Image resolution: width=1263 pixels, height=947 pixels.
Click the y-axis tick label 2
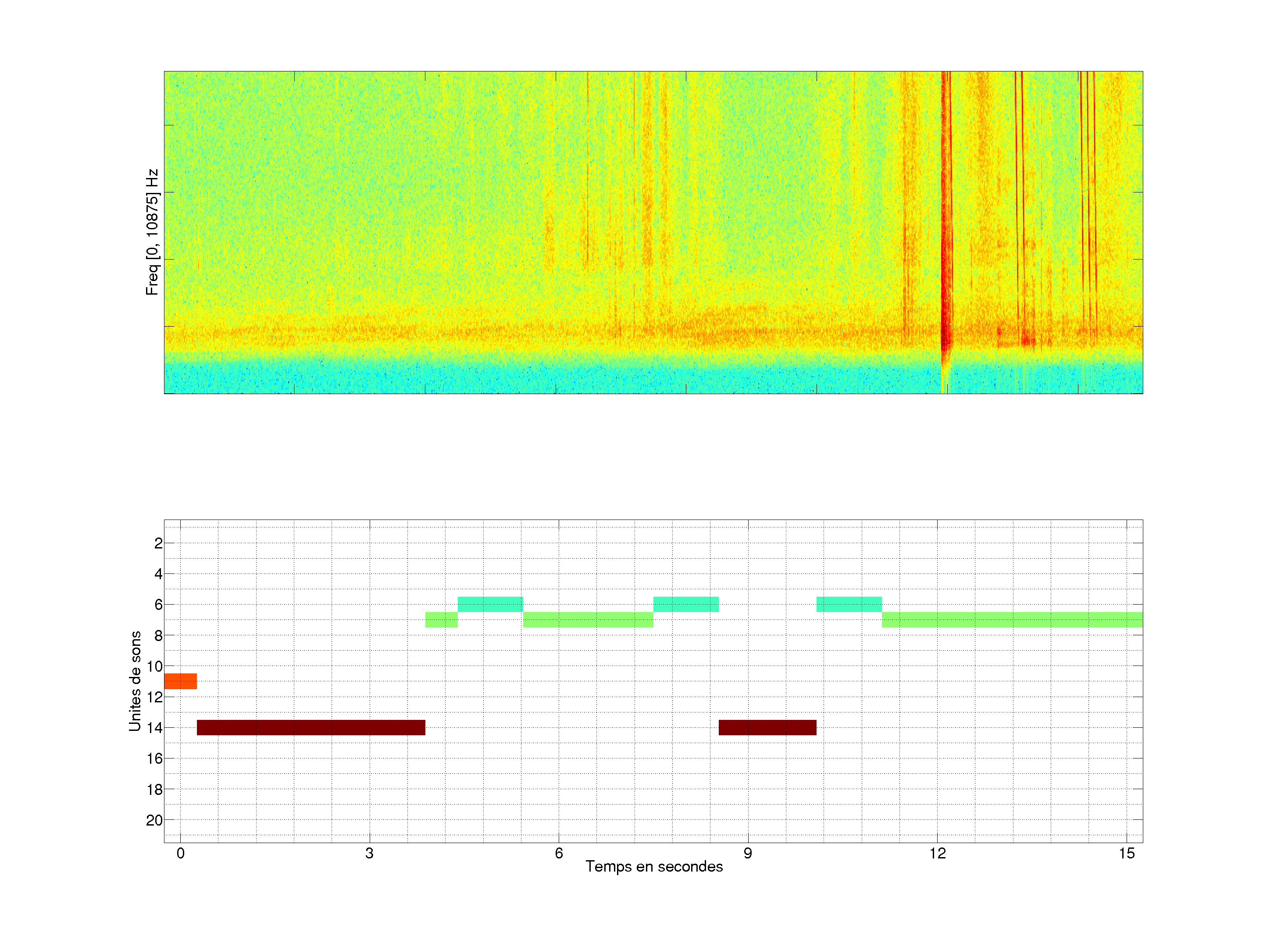(x=158, y=543)
